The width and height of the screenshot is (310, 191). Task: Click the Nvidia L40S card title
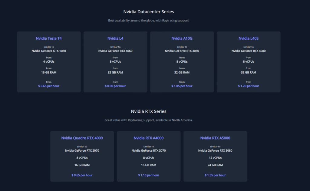(x=249, y=38)
